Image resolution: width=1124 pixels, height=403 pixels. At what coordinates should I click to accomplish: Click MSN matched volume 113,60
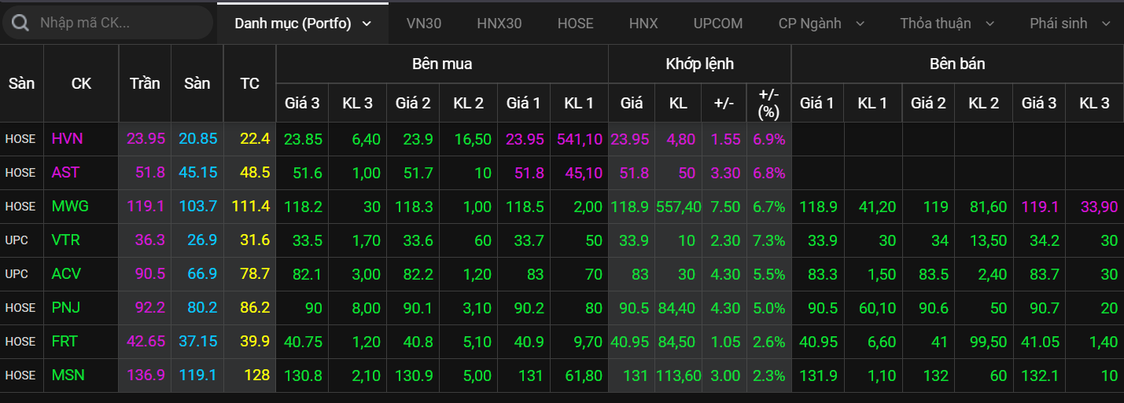coord(679,376)
